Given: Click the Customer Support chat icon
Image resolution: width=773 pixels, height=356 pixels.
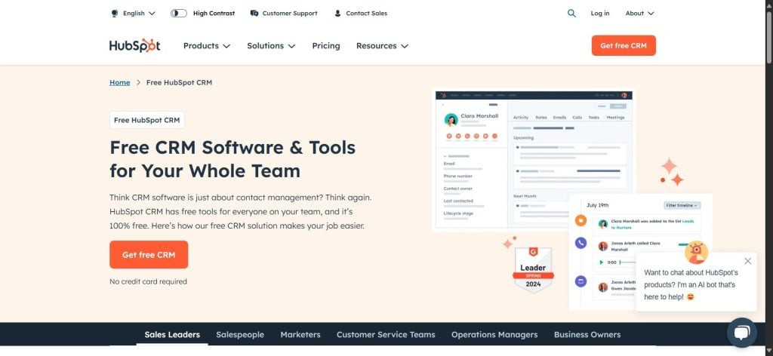Looking at the screenshot, I should pos(254,14).
